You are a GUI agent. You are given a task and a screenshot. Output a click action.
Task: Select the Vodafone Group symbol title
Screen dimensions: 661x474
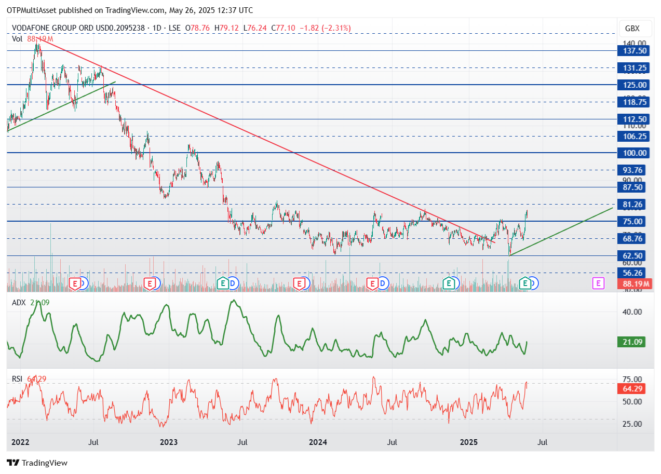pyautogui.click(x=79, y=28)
